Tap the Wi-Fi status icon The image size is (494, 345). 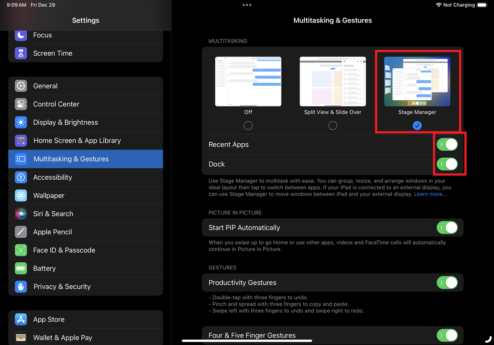click(439, 5)
